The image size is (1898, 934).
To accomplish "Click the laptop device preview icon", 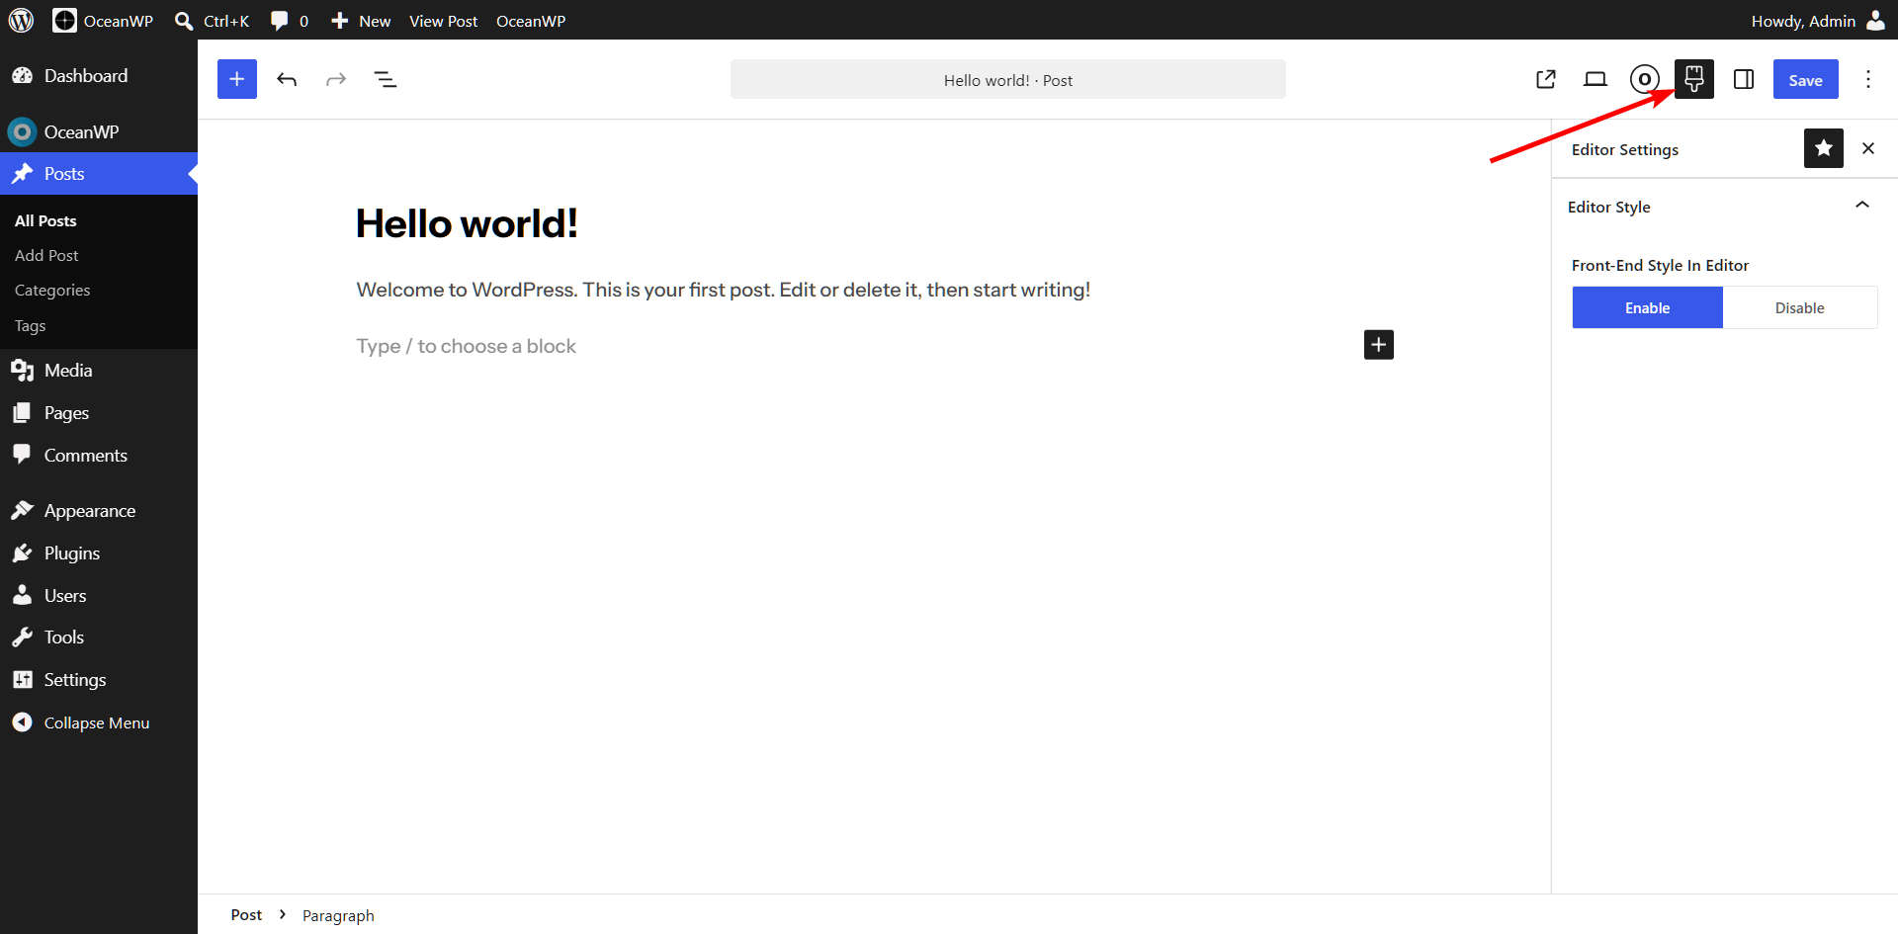I will 1596,79.
